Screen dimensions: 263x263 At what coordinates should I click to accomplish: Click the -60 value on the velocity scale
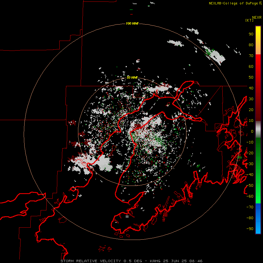pyautogui.click(x=250, y=196)
